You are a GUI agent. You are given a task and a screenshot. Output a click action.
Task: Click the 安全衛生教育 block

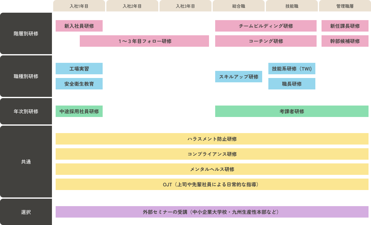[x=79, y=84]
